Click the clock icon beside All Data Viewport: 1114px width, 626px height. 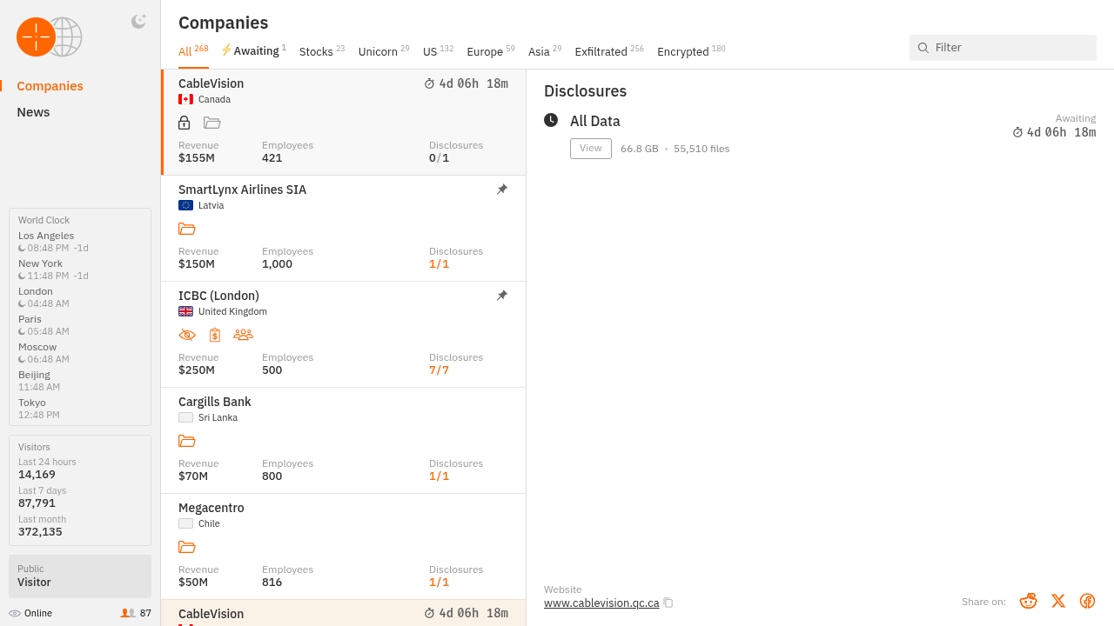551,120
